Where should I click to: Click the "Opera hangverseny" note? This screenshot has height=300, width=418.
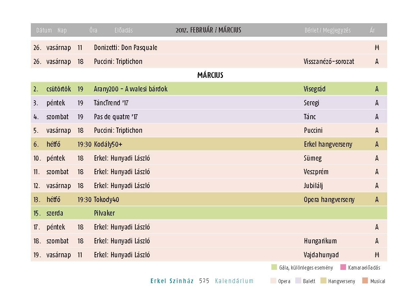[x=329, y=200]
